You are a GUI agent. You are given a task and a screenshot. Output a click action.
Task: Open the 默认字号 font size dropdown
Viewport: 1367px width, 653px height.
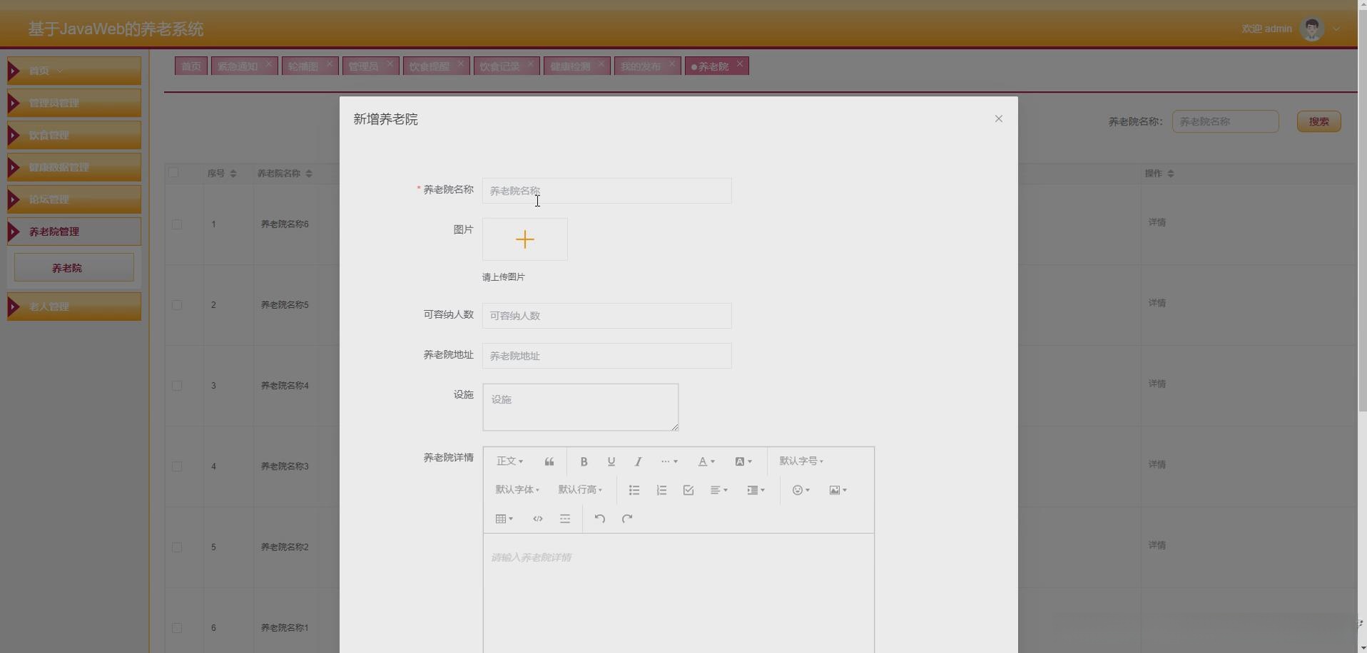[x=801, y=461]
